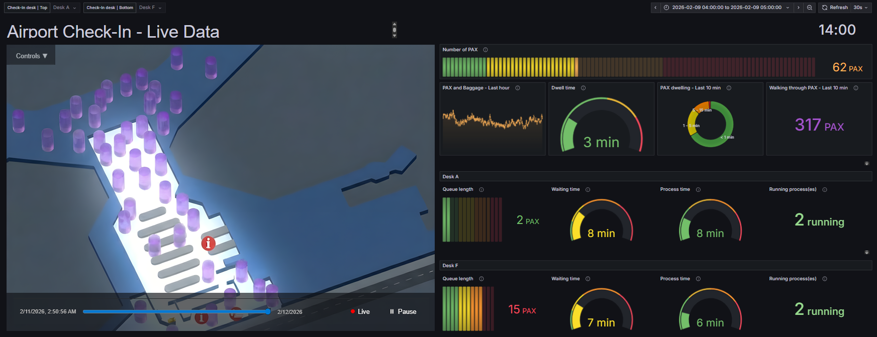Click the Check-in desk | Bottom label
This screenshot has width=877, height=337.
point(110,8)
